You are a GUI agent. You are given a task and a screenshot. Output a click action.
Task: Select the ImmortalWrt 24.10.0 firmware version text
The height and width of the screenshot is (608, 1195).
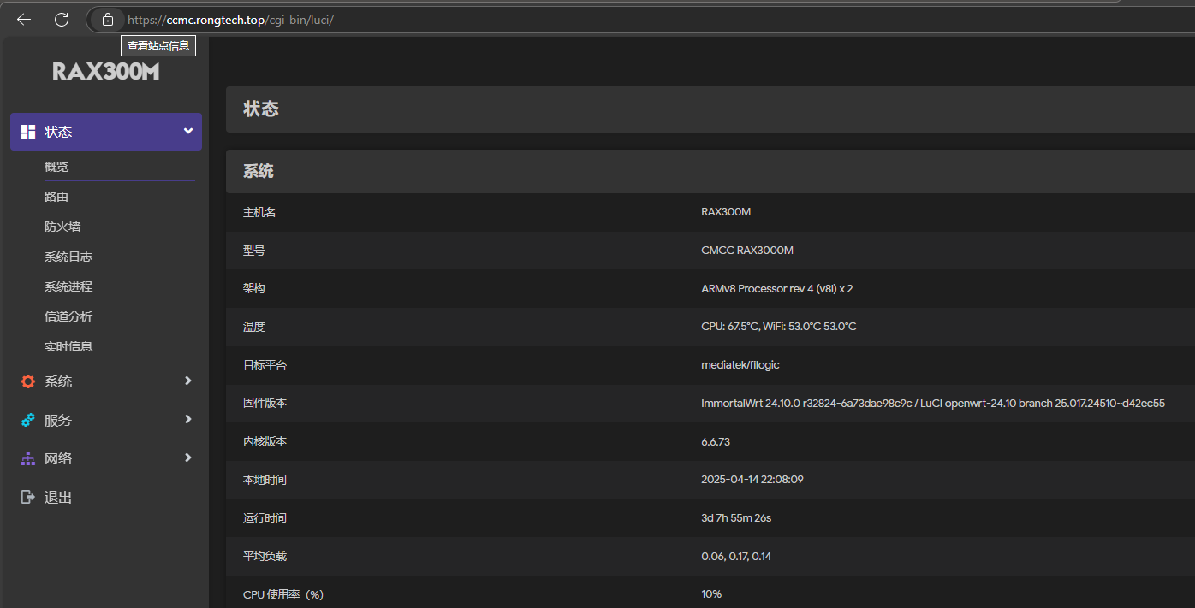(x=933, y=403)
